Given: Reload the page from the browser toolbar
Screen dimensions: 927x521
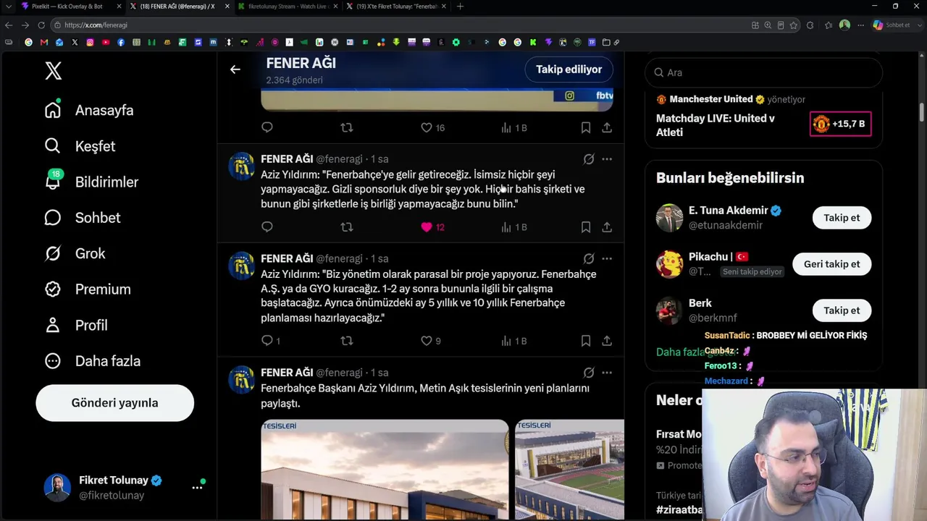Looking at the screenshot, I should [41, 25].
